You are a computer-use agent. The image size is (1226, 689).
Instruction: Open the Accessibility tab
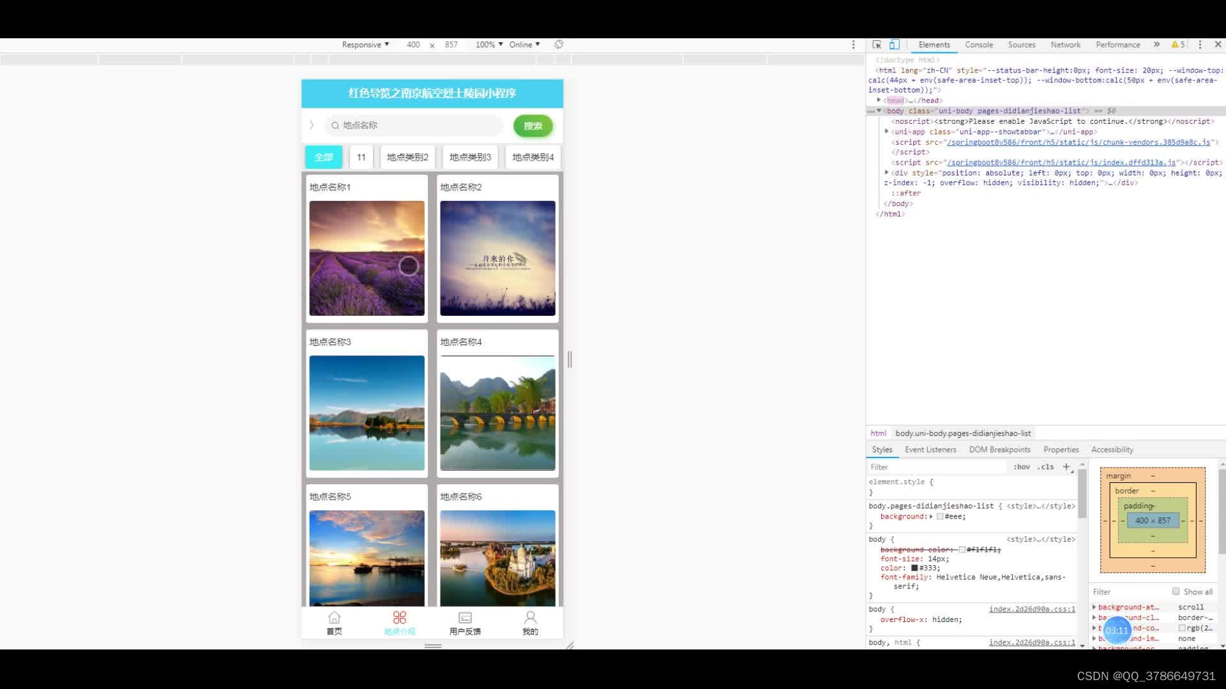click(x=1112, y=450)
